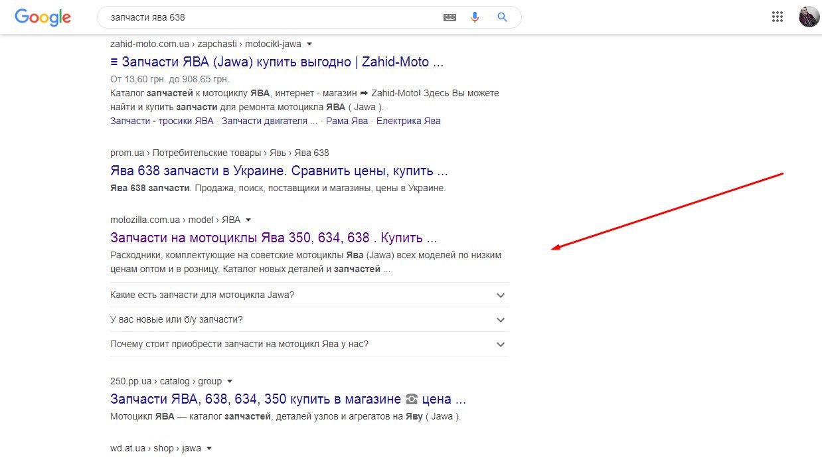
Task: Follow the 'Запчасти двигателя ...' sitelink
Action: point(270,121)
